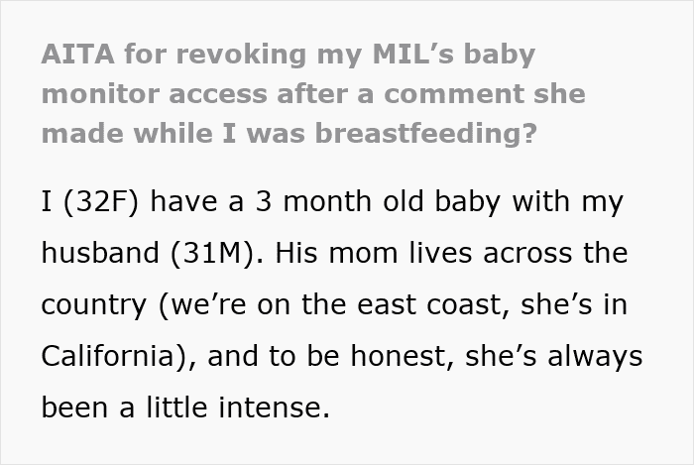Image resolution: width=694 pixels, height=465 pixels.
Task: Click the word "husband" in the body
Action: pyautogui.click(x=100, y=253)
